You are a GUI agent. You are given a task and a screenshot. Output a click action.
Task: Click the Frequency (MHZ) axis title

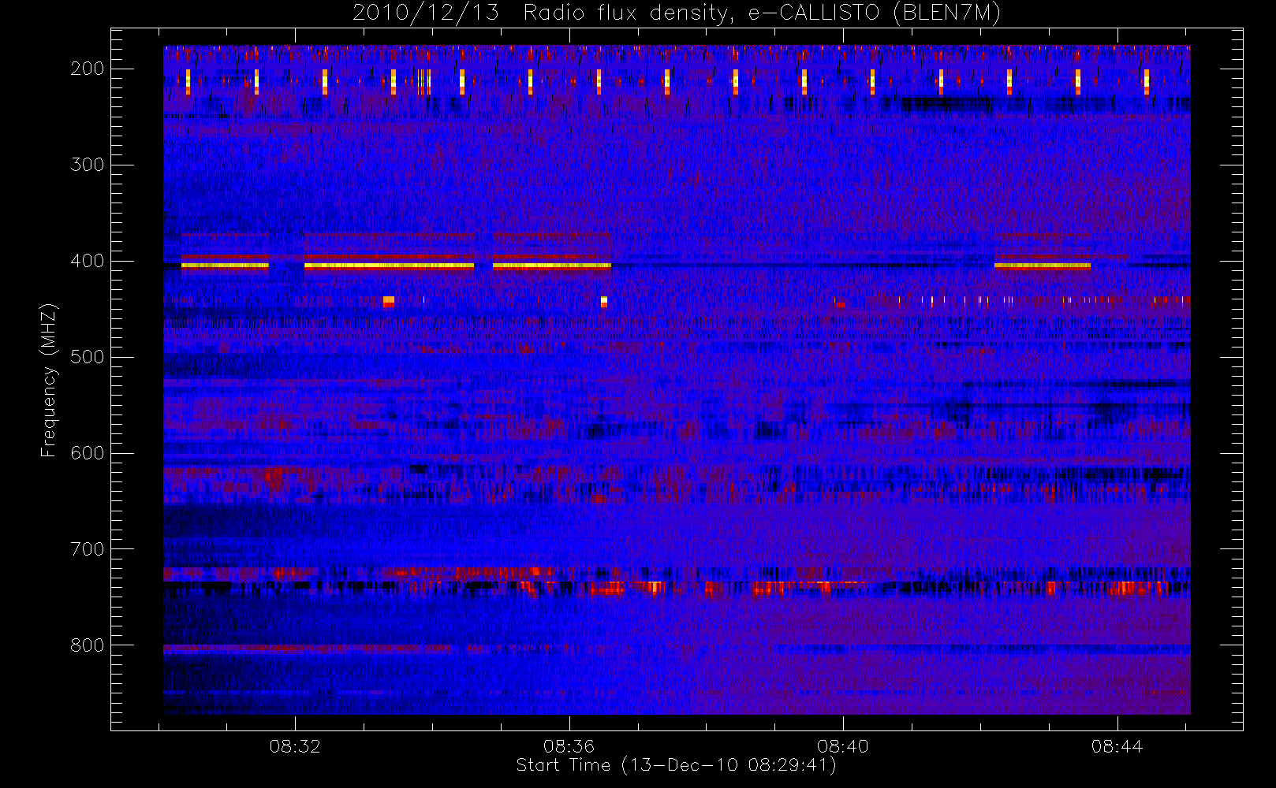[x=49, y=380]
